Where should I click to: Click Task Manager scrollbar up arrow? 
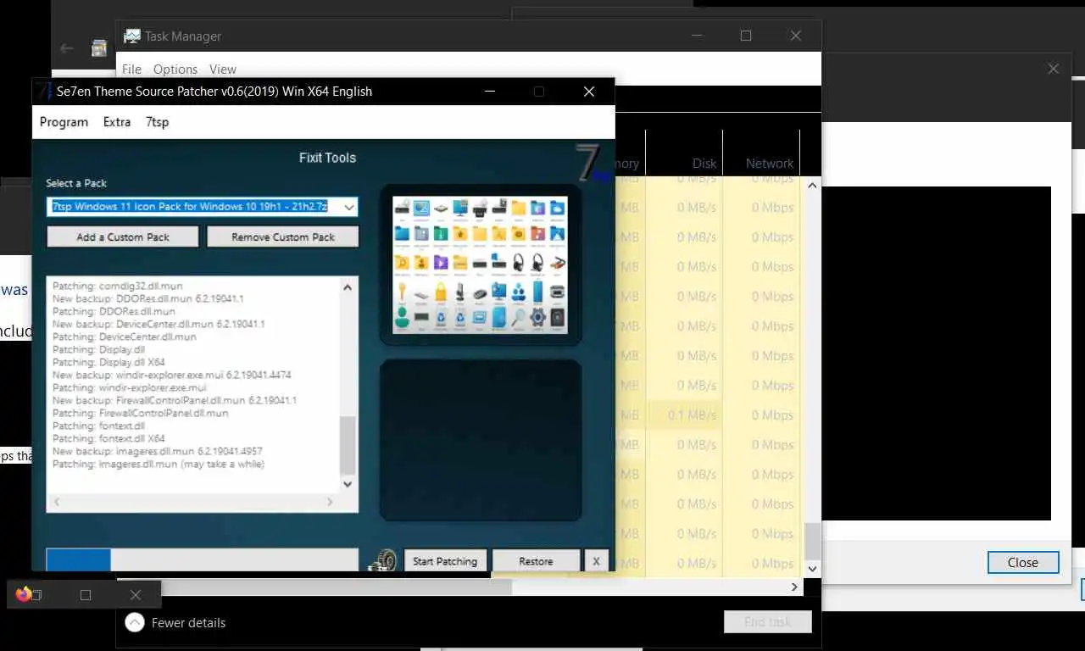click(812, 185)
